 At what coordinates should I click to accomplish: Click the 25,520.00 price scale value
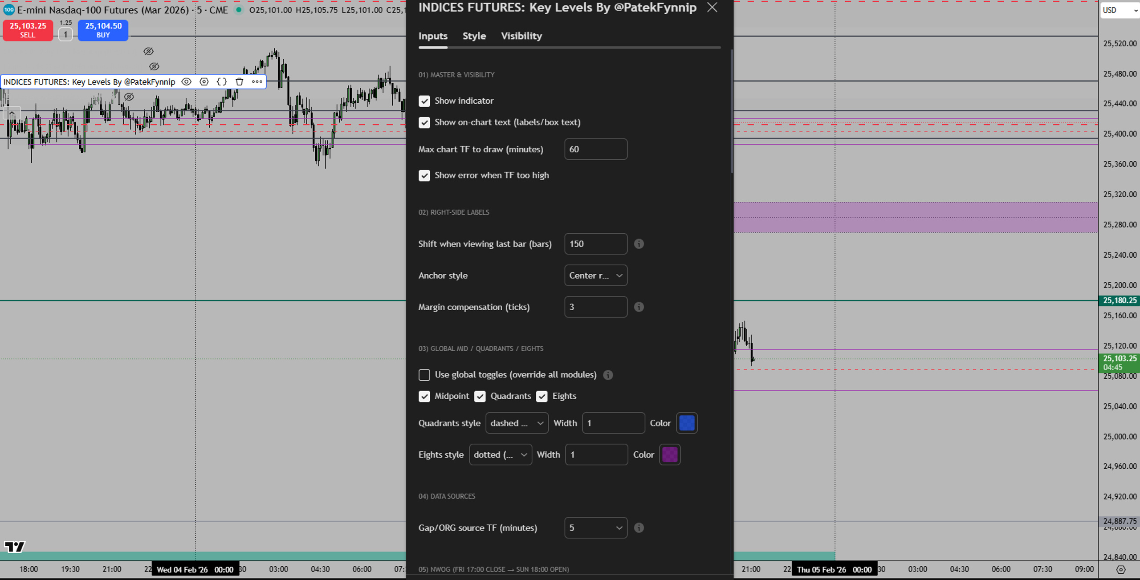(1120, 44)
